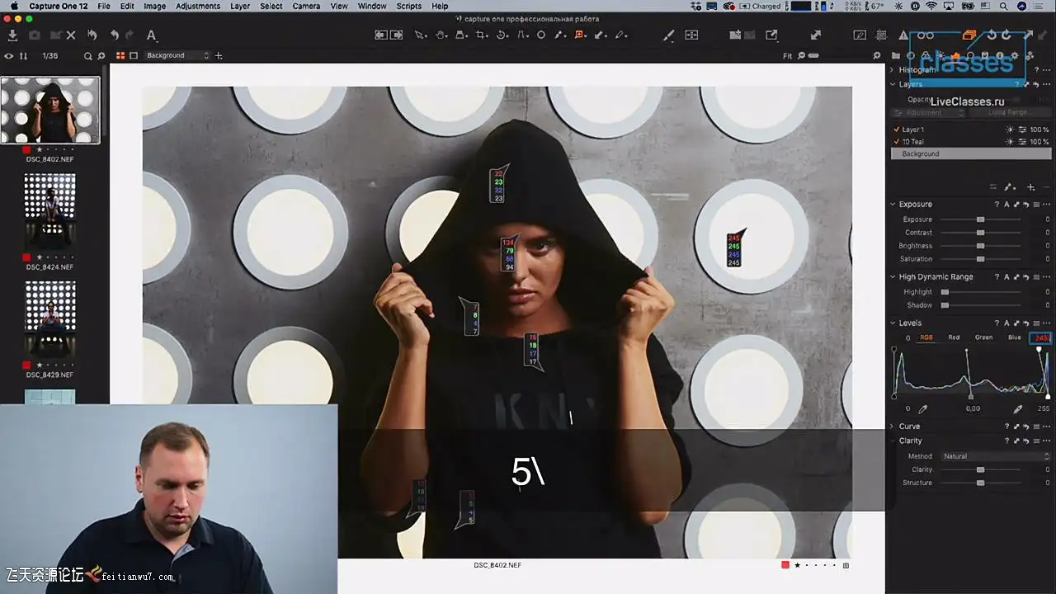Switch Levels to Green channel tab
The image size is (1056, 594).
pyautogui.click(x=983, y=337)
